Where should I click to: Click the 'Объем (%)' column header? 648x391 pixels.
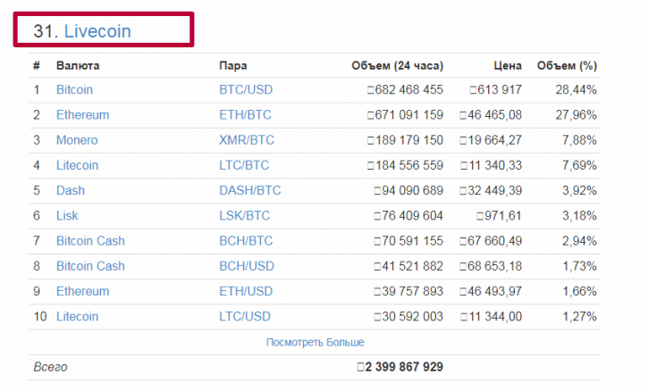(x=567, y=66)
